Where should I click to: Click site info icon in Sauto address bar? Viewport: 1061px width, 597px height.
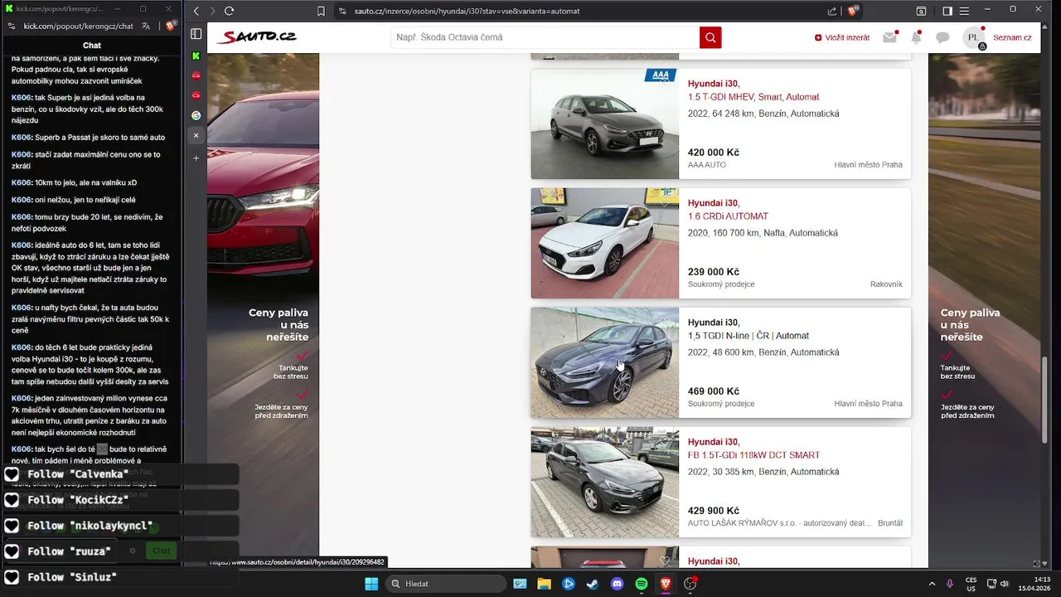(342, 11)
